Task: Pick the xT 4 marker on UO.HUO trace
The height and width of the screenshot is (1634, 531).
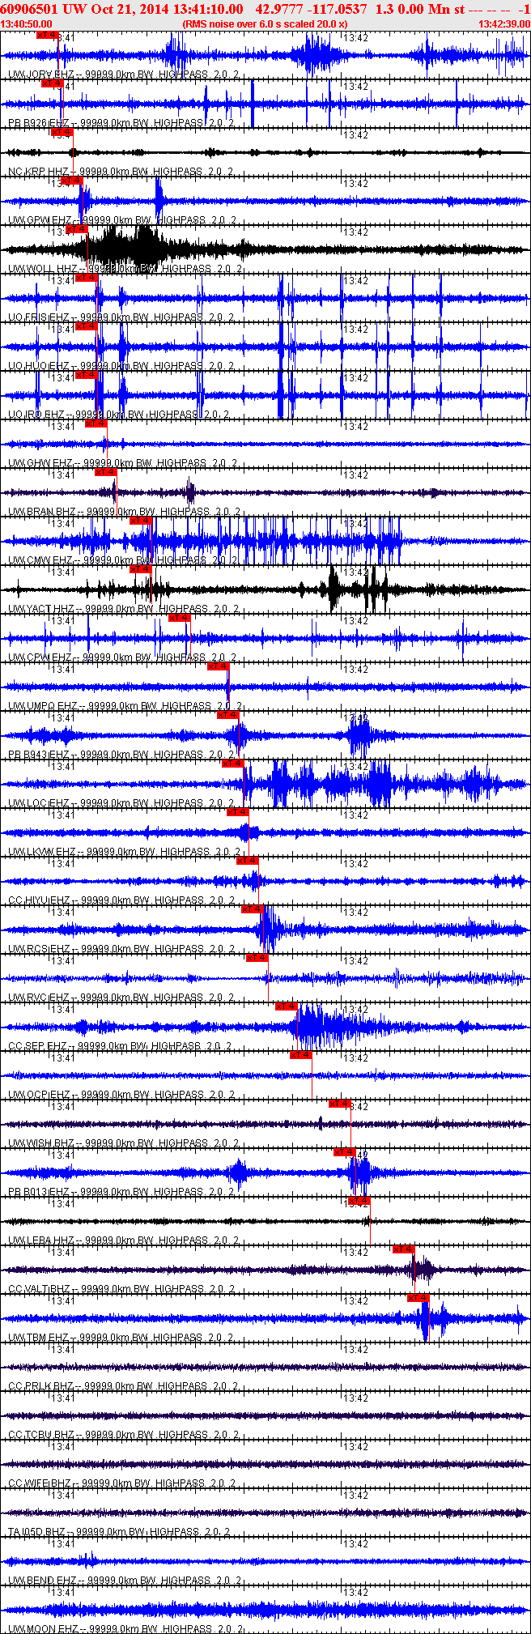Action: [x=87, y=326]
